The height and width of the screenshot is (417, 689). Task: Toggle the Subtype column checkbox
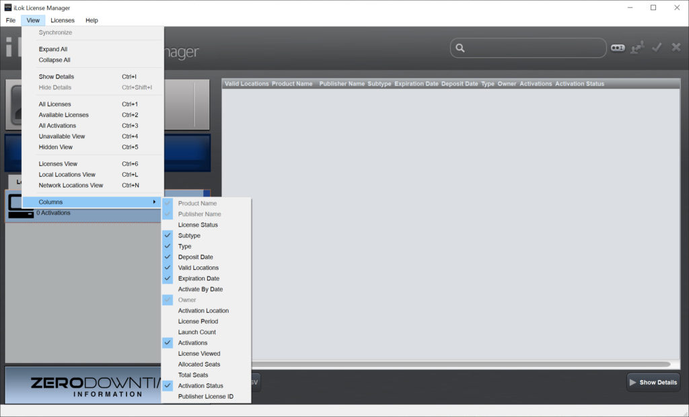coord(168,235)
